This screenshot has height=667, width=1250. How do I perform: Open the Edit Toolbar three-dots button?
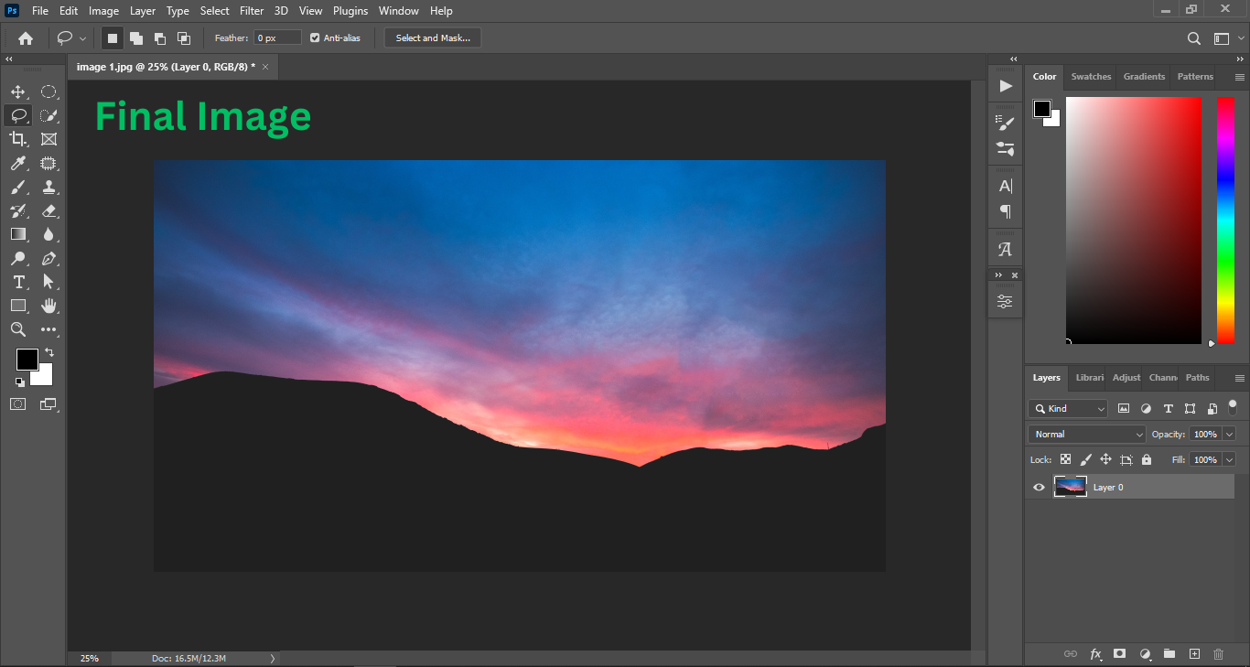coord(48,329)
